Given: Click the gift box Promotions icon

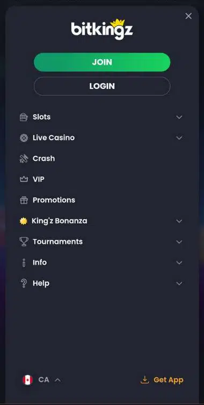Looking at the screenshot, I should (24, 200).
